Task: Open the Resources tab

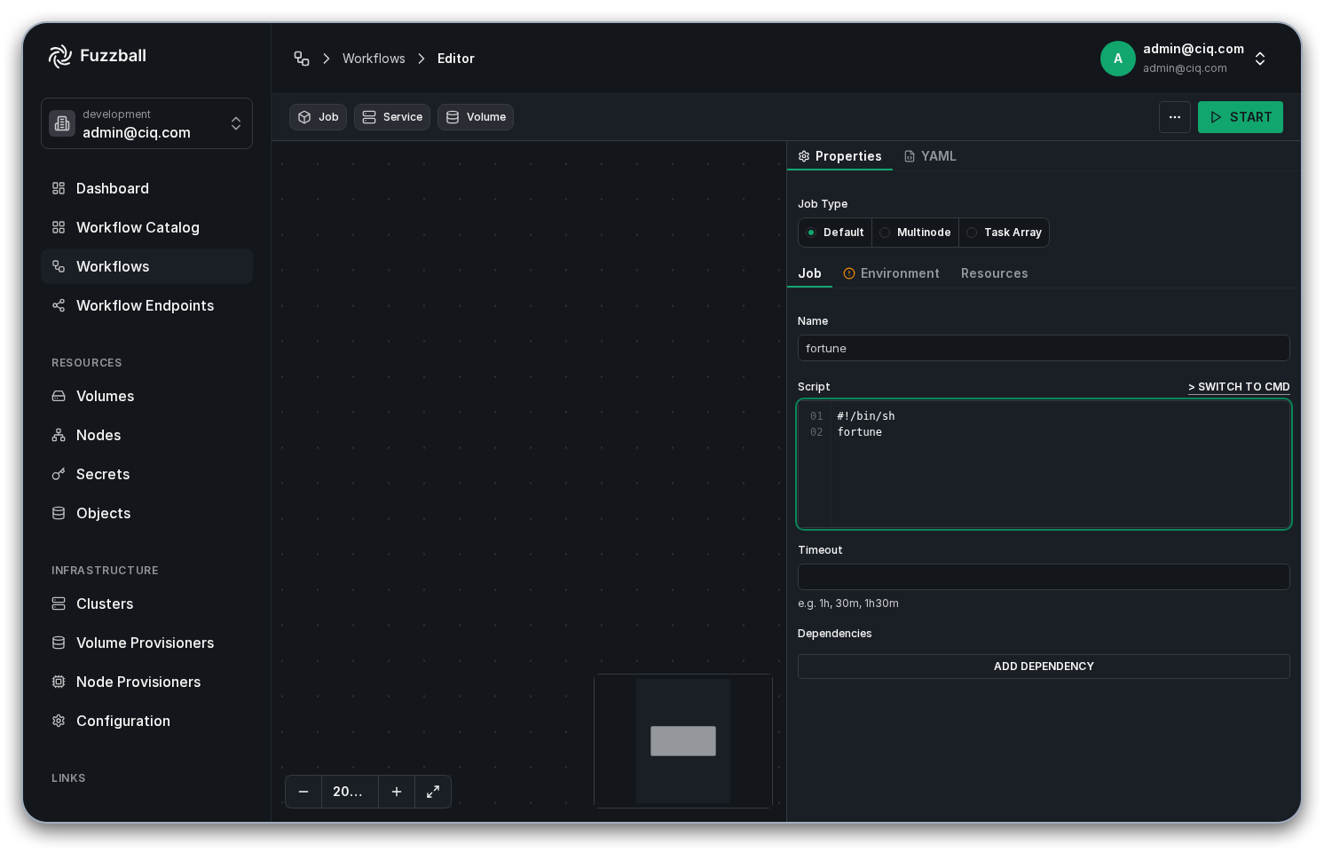Action: [994, 273]
